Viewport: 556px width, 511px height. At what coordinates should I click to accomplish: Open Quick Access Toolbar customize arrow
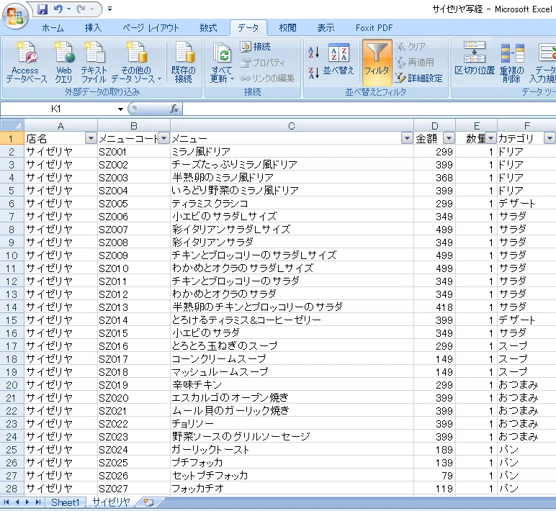pyautogui.click(x=109, y=9)
